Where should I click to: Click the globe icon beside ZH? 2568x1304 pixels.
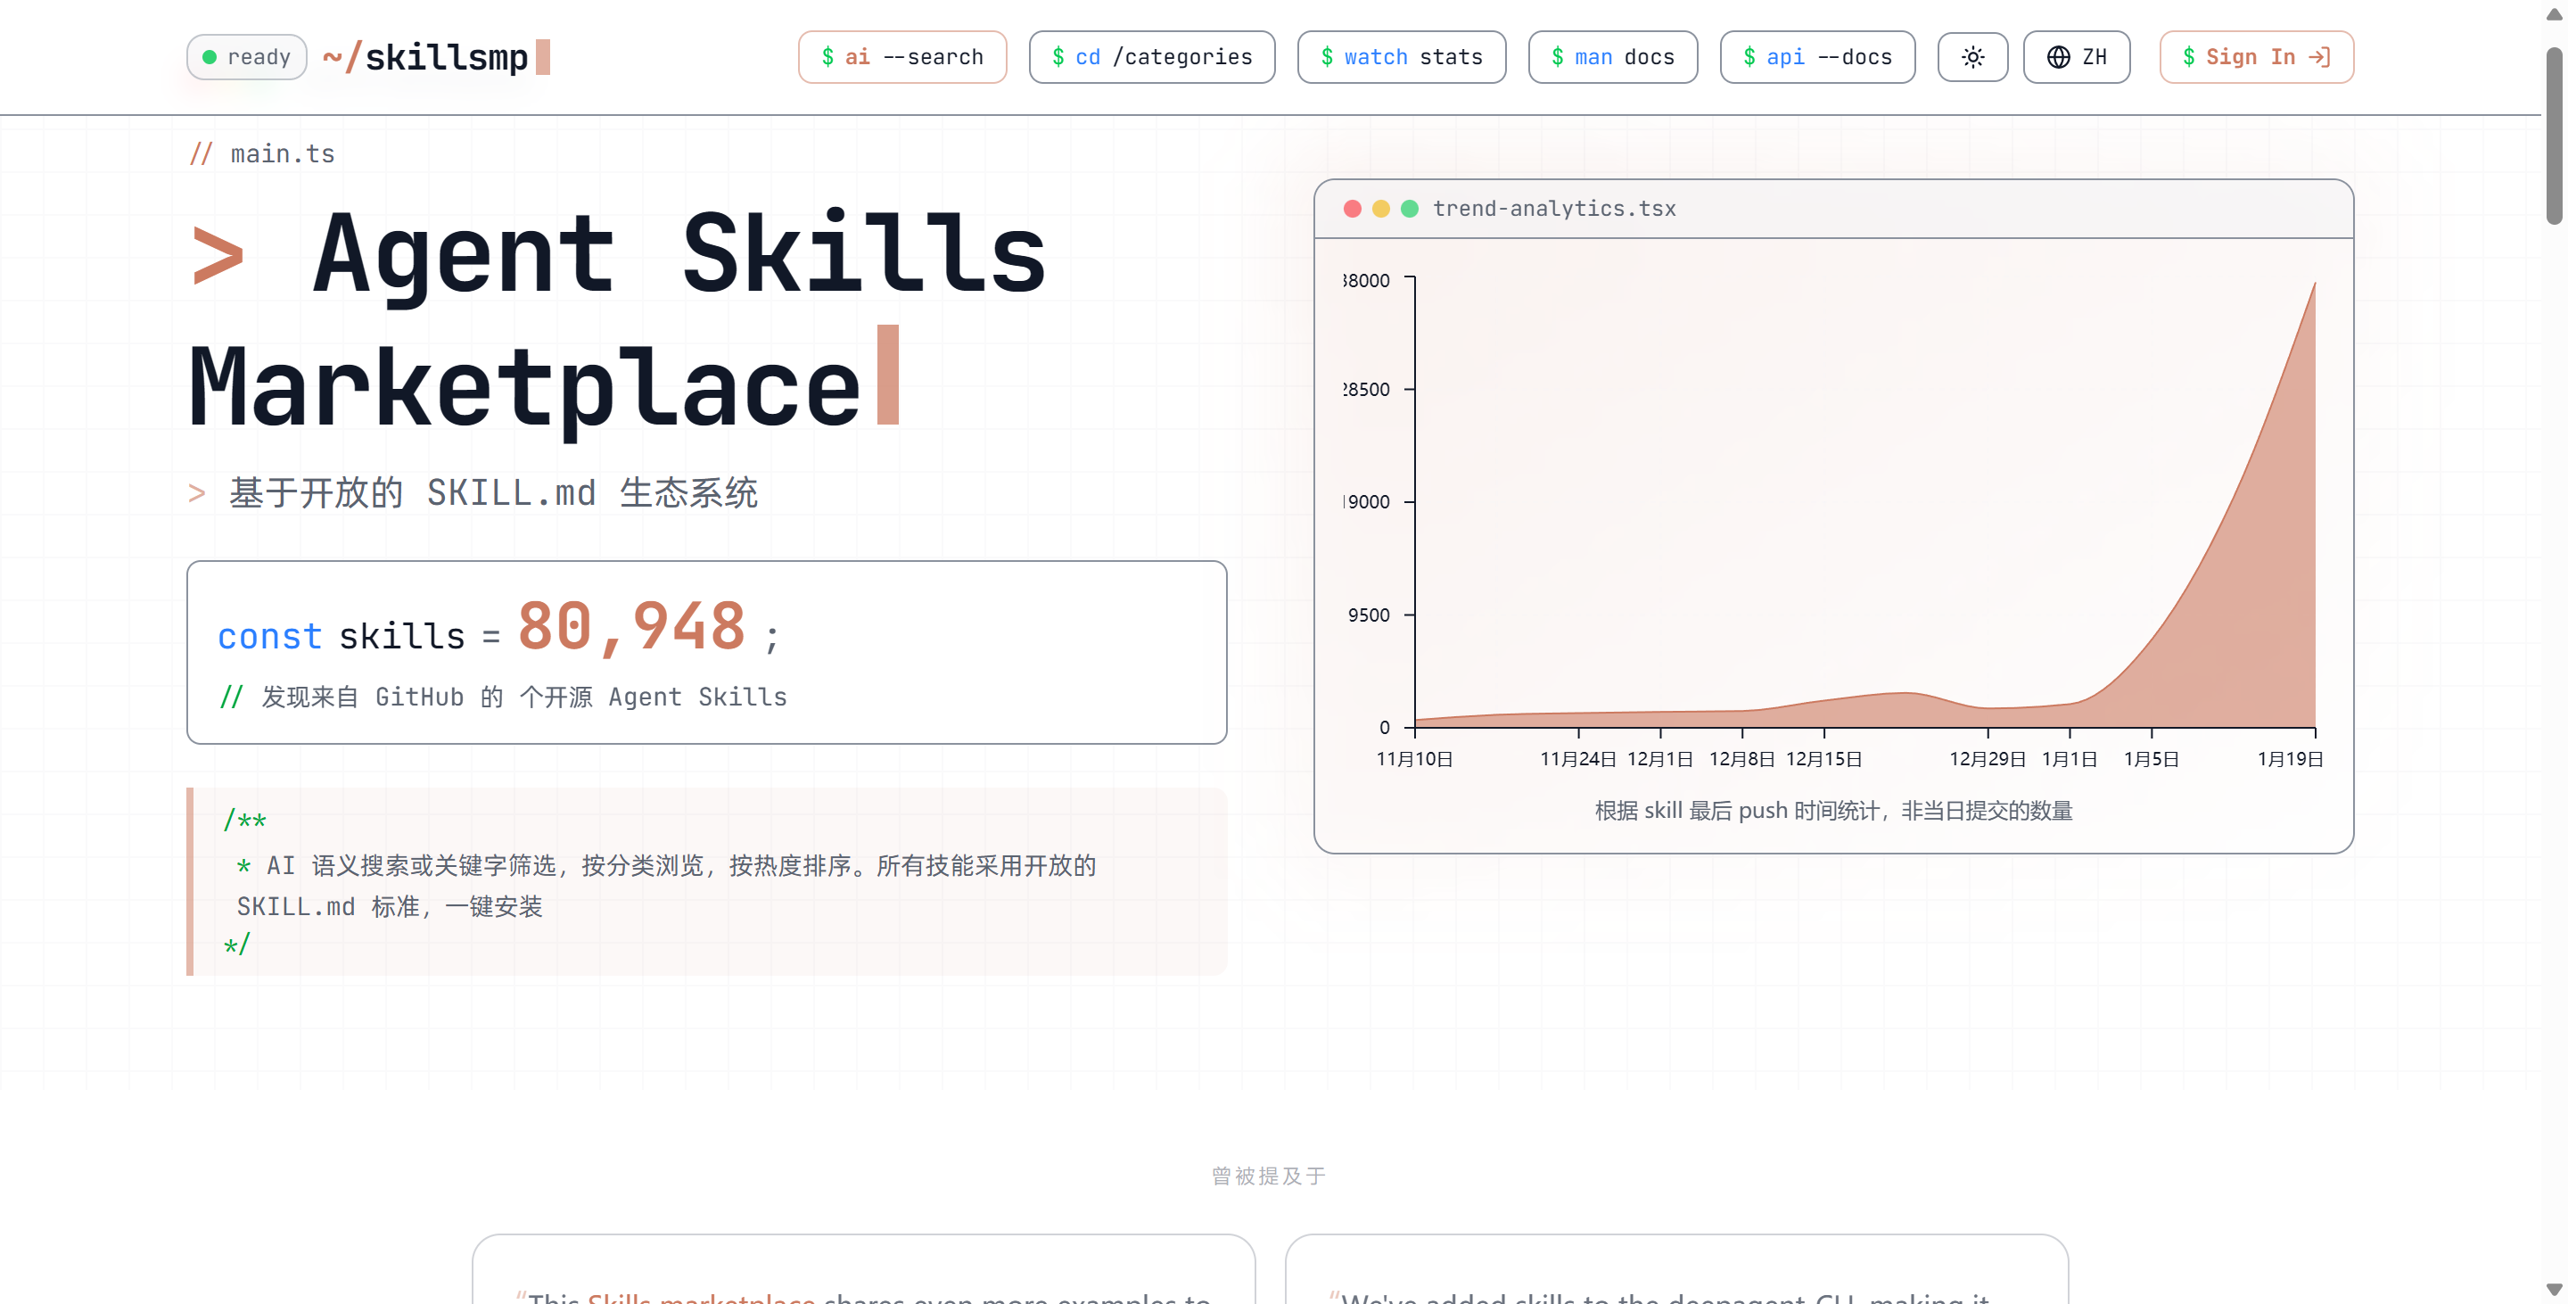(x=2059, y=57)
